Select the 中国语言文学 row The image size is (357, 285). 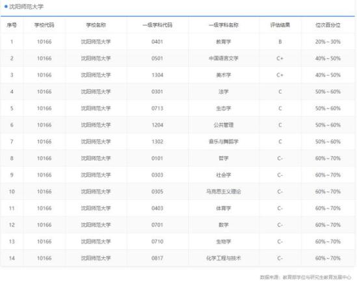click(x=178, y=58)
